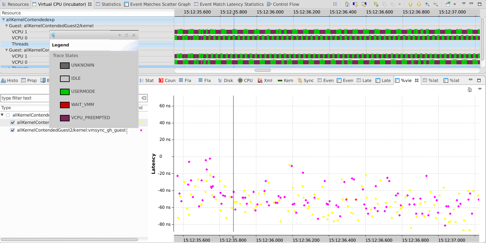The width and height of the screenshot is (486, 243).
Task: Click the yellow down arrow toolbar icon
Action: coord(419,4)
